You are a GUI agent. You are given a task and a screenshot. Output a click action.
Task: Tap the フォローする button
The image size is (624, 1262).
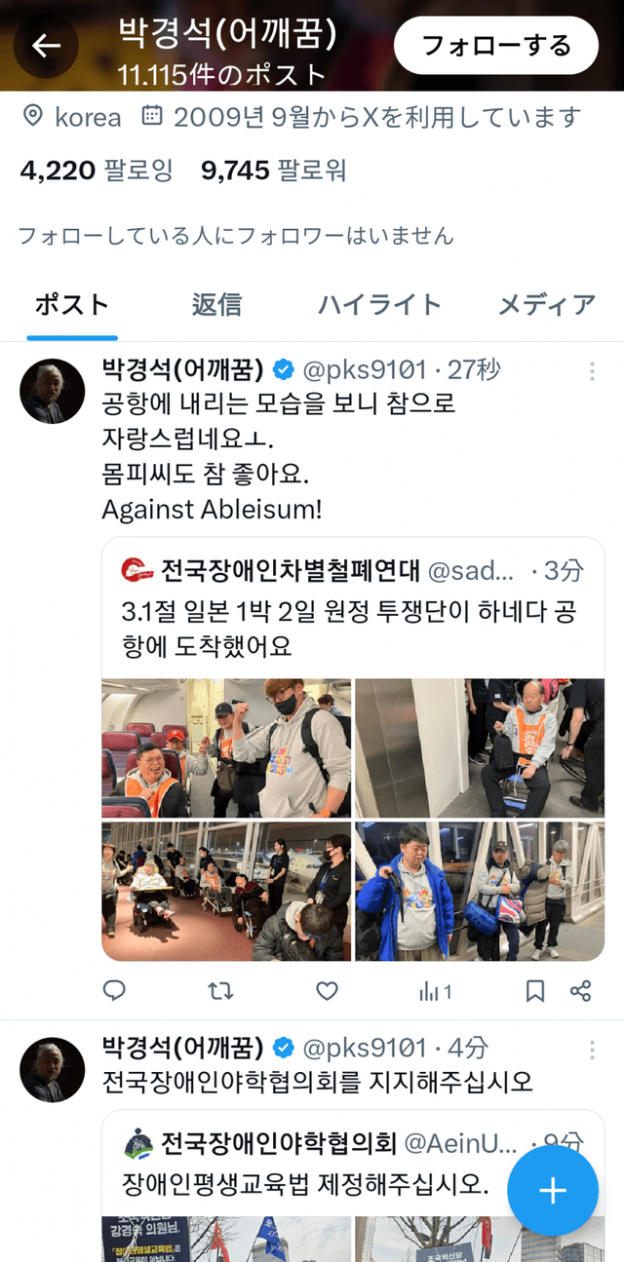tap(495, 46)
